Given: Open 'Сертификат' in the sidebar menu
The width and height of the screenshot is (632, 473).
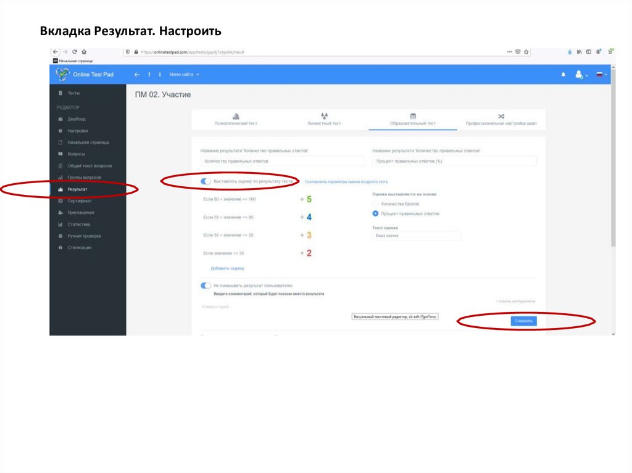Looking at the screenshot, I should point(80,201).
